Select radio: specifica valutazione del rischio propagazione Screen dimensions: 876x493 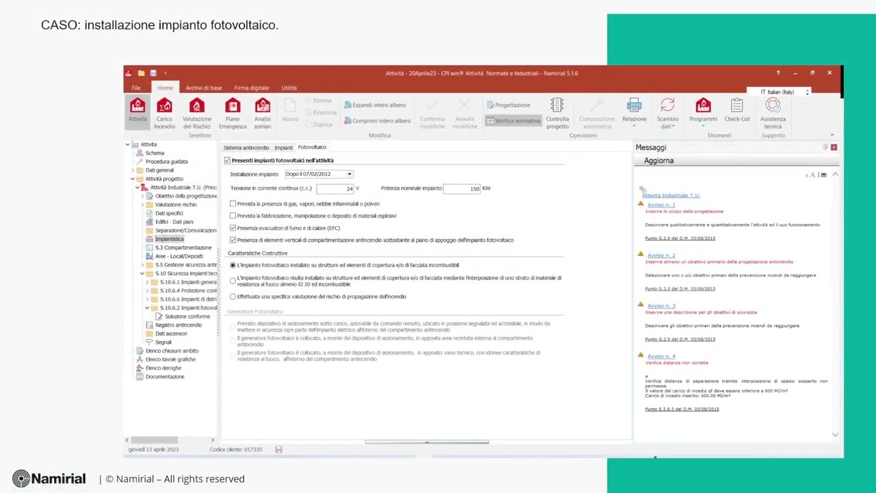pos(233,296)
